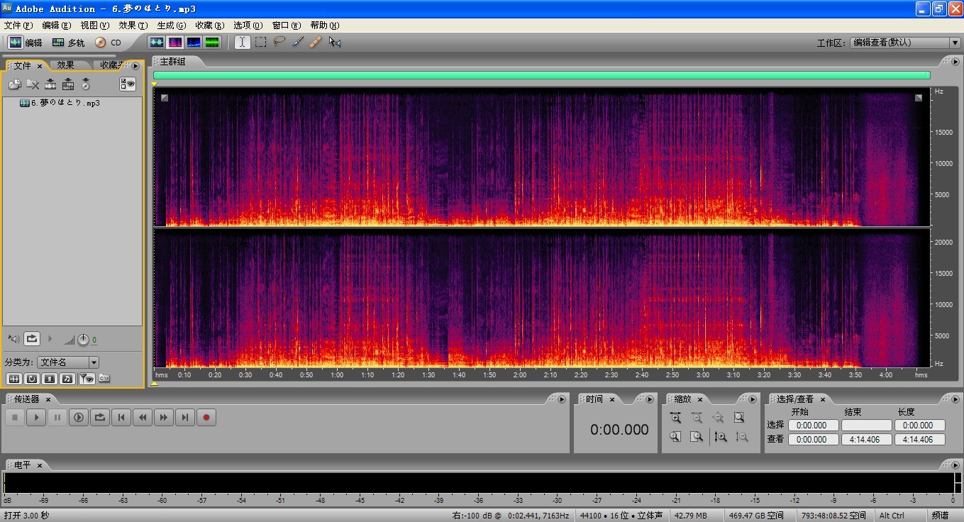Click the zoom to selection icon
The image size is (964, 522).
coord(739,418)
